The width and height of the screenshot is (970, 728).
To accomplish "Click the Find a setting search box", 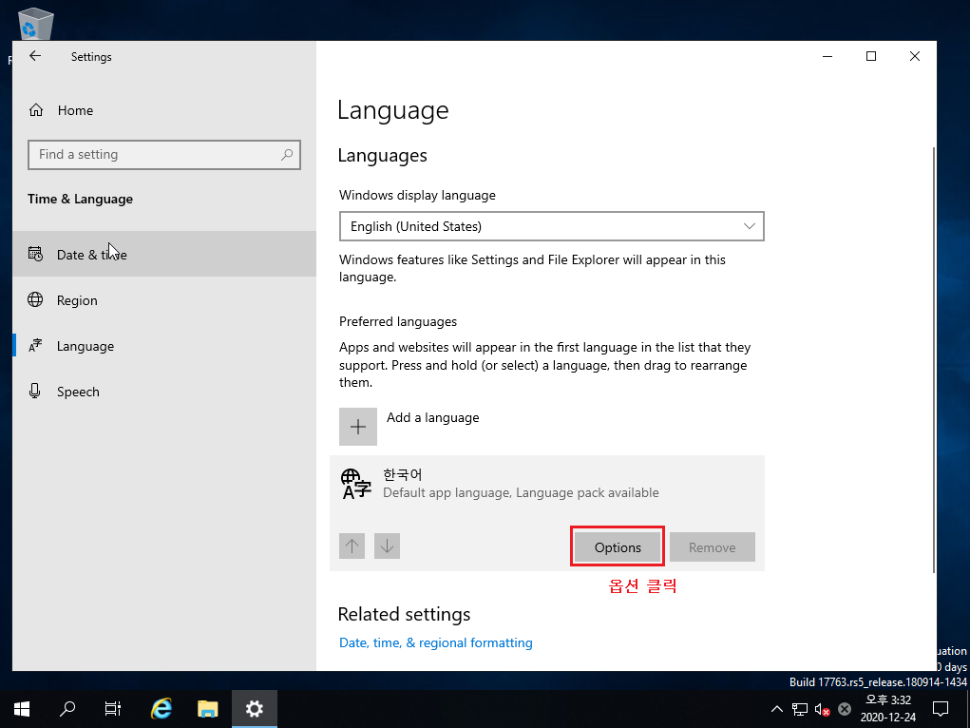I will (x=164, y=155).
